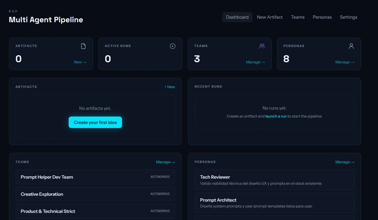This screenshot has width=378, height=220.
Task: Follow the New link in Artifacts stat card
Action: 80,62
